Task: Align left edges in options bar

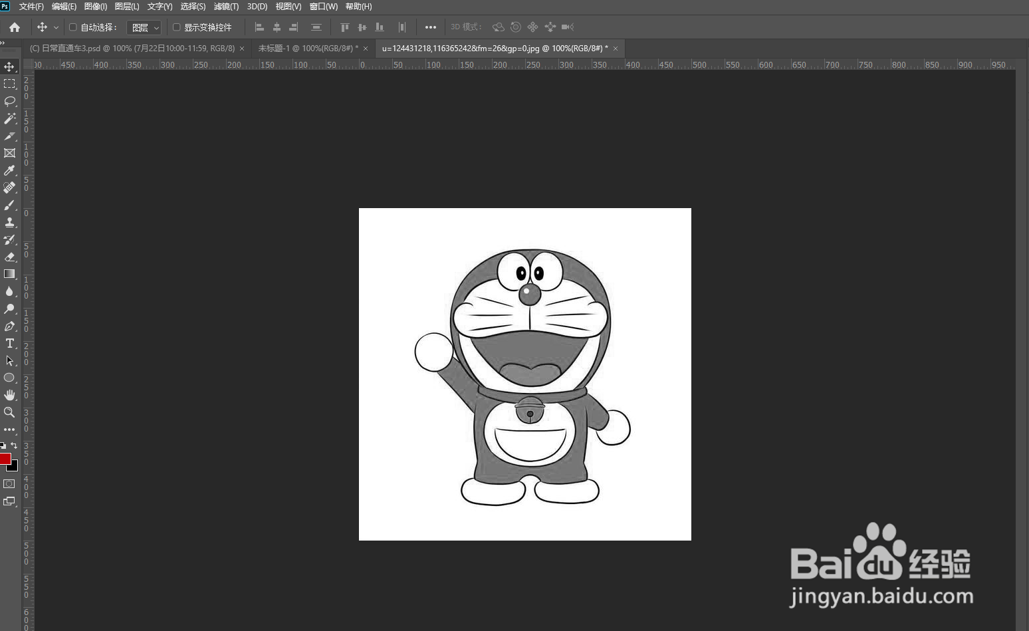Action: click(260, 27)
